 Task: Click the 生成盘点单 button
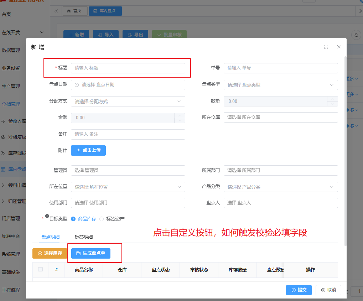point(91,253)
